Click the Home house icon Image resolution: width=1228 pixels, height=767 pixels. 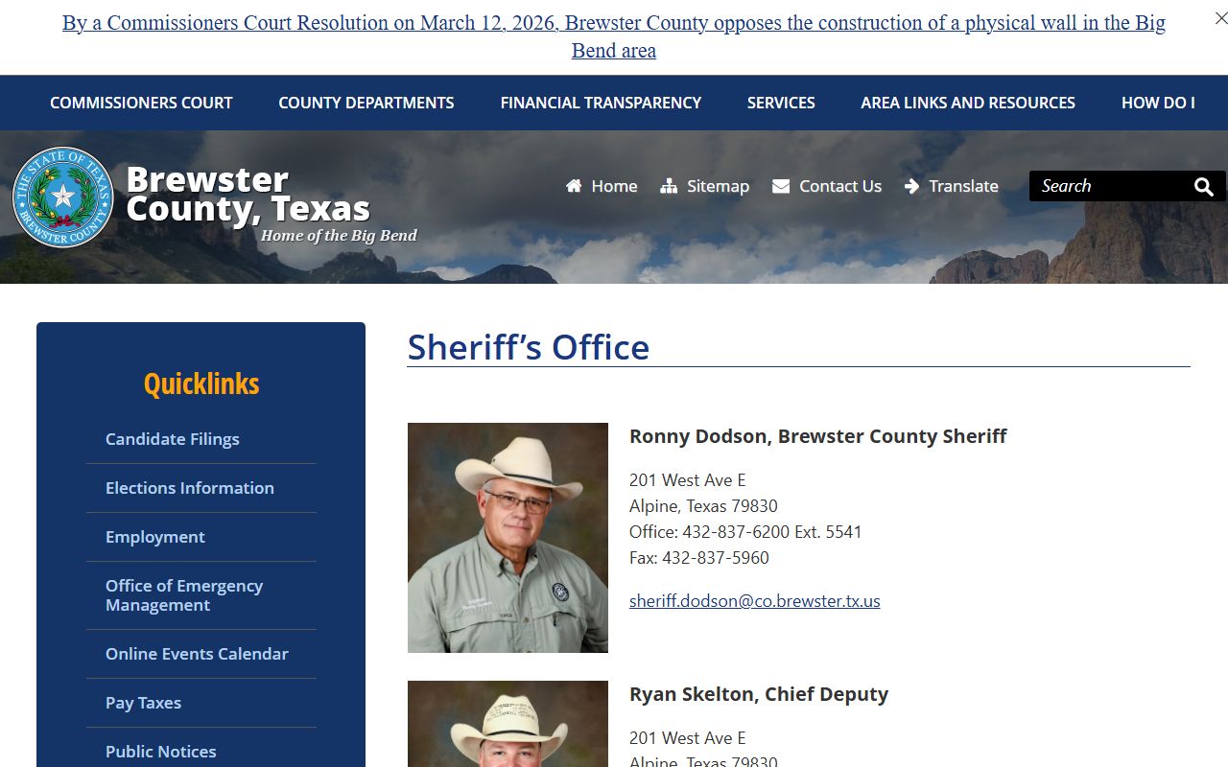pyautogui.click(x=574, y=186)
